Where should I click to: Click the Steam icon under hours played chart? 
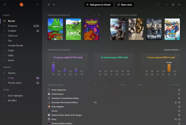[169, 74]
